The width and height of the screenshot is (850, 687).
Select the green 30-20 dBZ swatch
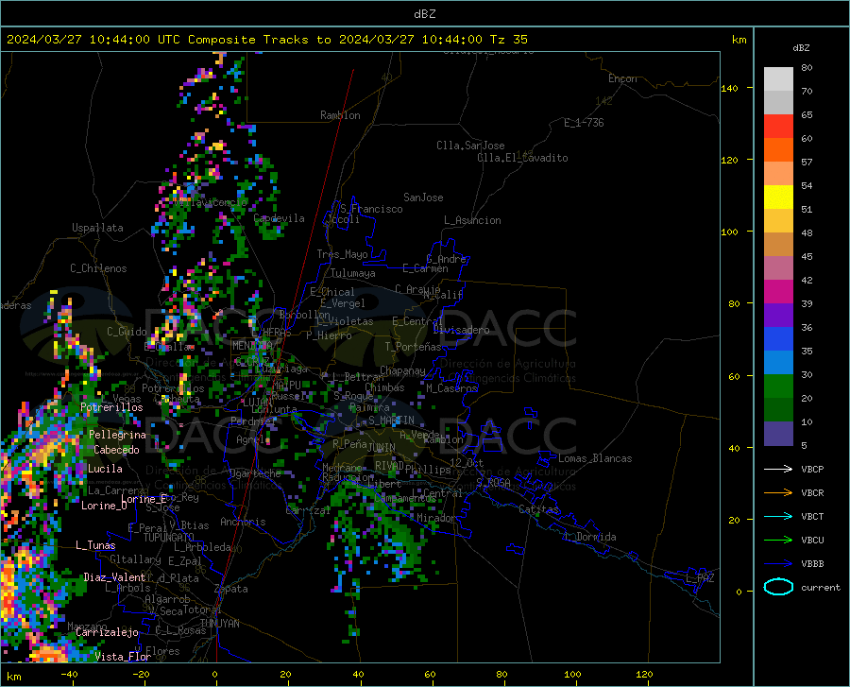tap(778, 386)
